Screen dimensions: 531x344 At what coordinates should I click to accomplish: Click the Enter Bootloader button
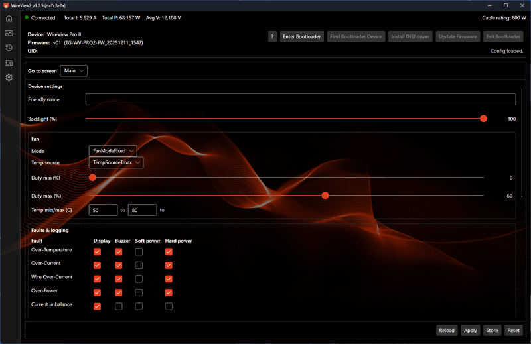(x=302, y=36)
